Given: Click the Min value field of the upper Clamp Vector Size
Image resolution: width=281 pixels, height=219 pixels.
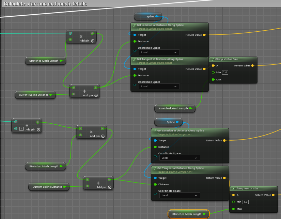Looking at the screenshot, I should point(225,73).
